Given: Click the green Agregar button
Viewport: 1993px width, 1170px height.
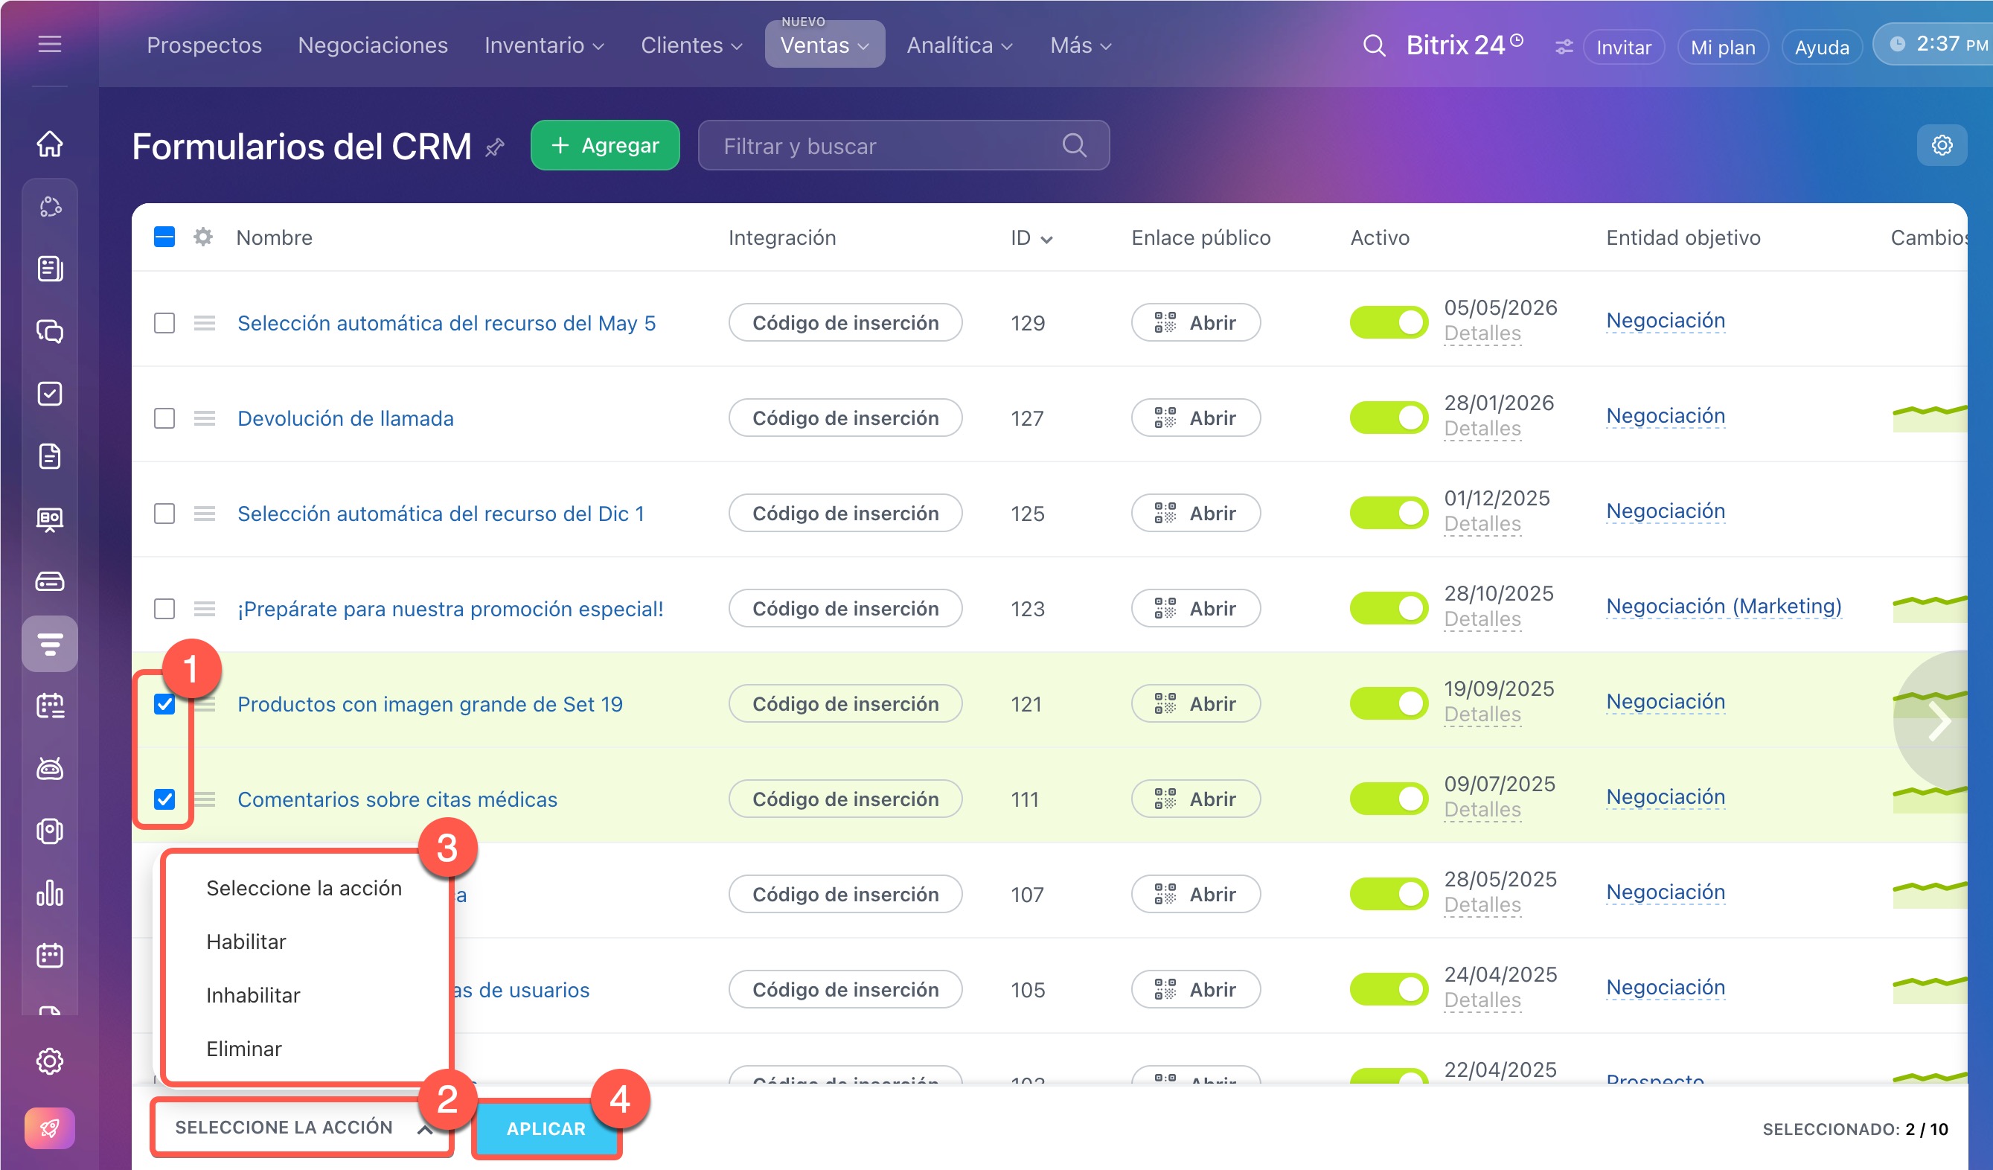Looking at the screenshot, I should point(605,146).
